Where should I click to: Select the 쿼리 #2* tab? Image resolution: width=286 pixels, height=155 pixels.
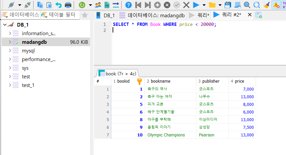click(x=228, y=15)
